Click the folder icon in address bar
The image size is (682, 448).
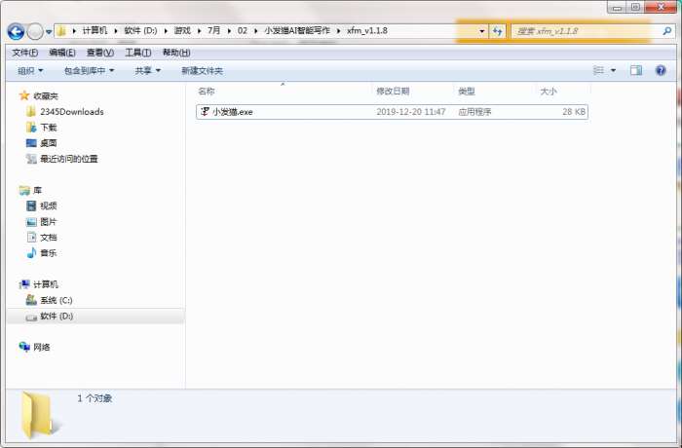point(61,31)
